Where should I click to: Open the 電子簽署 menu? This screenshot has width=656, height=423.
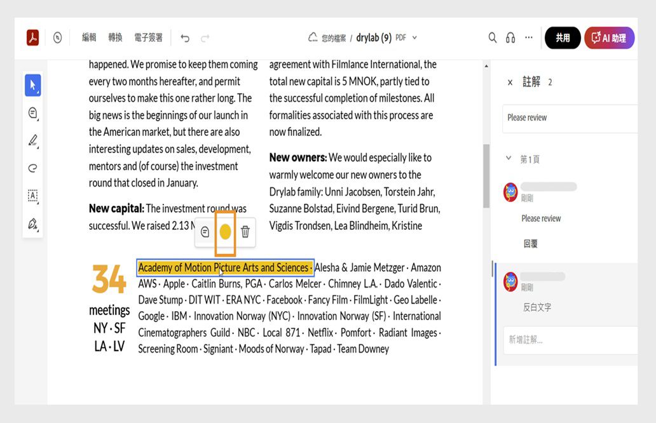coord(148,37)
